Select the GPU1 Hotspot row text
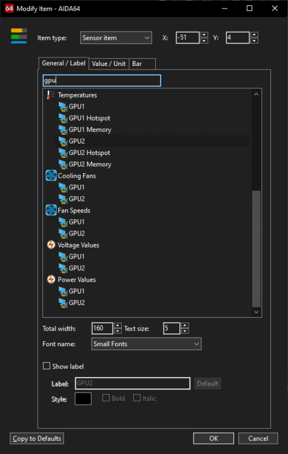The height and width of the screenshot is (454, 288). pyautogui.click(x=89, y=118)
